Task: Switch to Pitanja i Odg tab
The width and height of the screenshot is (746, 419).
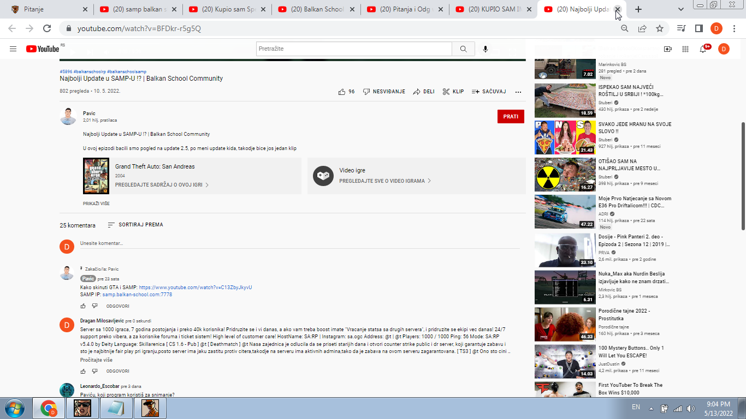Action: (405, 9)
